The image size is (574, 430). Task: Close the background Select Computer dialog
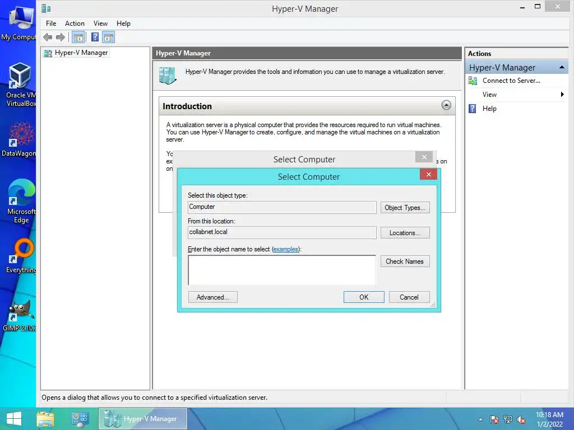[424, 157]
